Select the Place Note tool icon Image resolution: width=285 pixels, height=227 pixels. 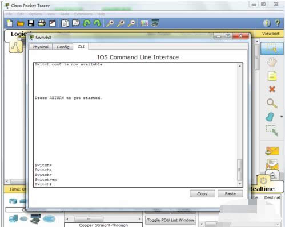(272, 76)
